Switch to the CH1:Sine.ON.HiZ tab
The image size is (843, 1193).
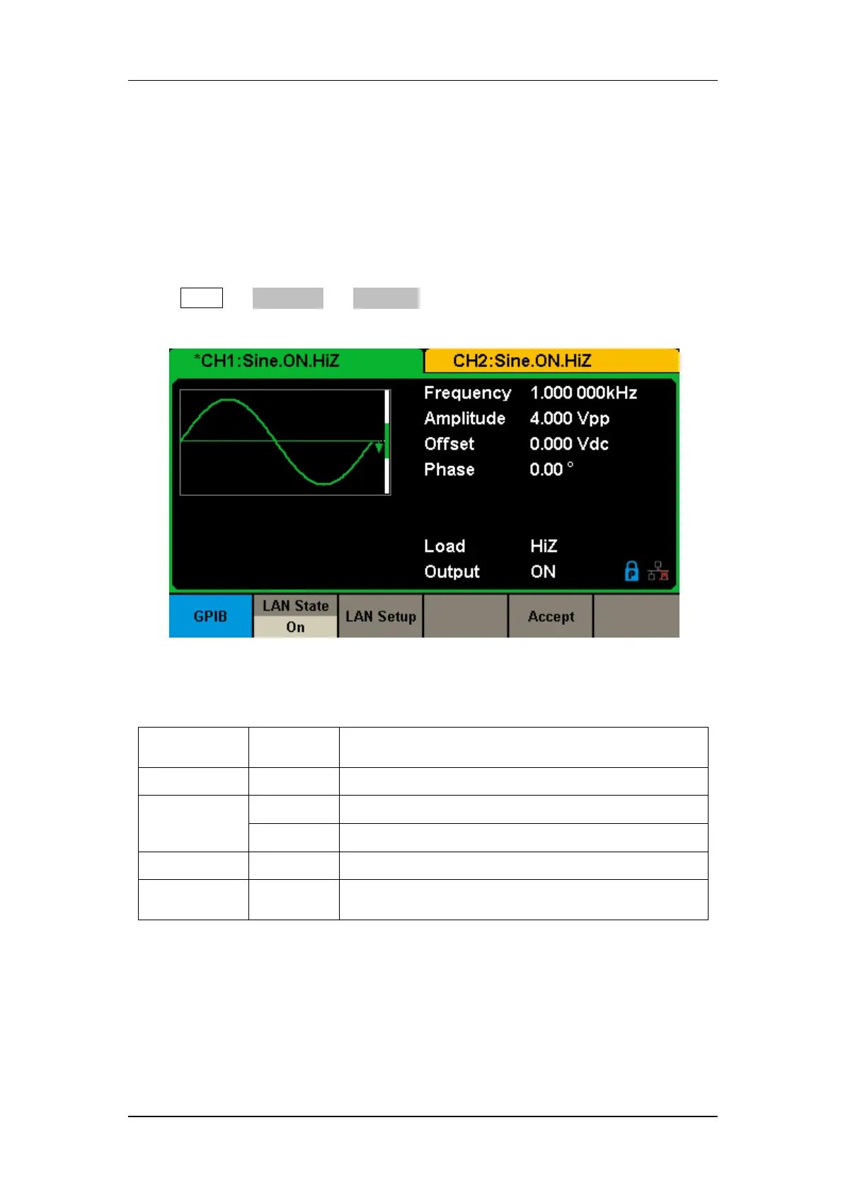tap(296, 361)
